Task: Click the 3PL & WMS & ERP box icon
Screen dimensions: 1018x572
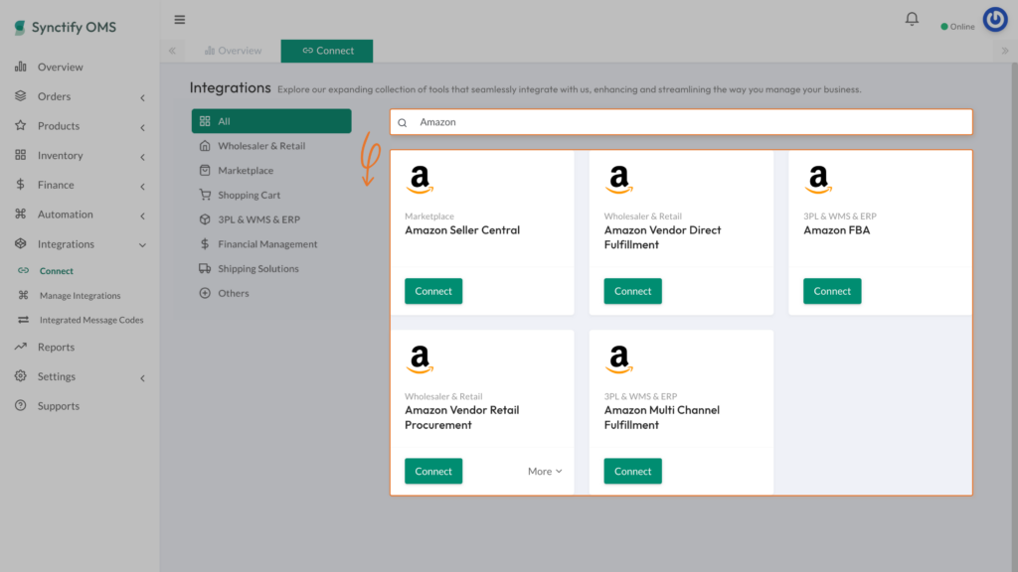Action: point(205,219)
